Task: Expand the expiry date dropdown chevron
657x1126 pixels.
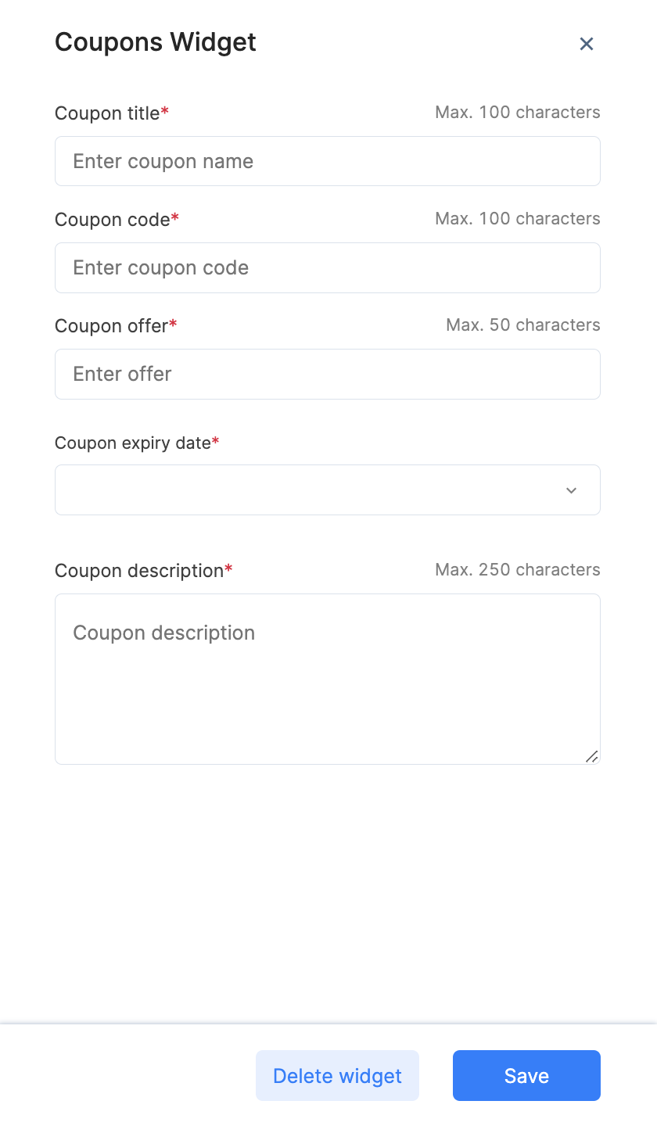Action: pos(571,489)
